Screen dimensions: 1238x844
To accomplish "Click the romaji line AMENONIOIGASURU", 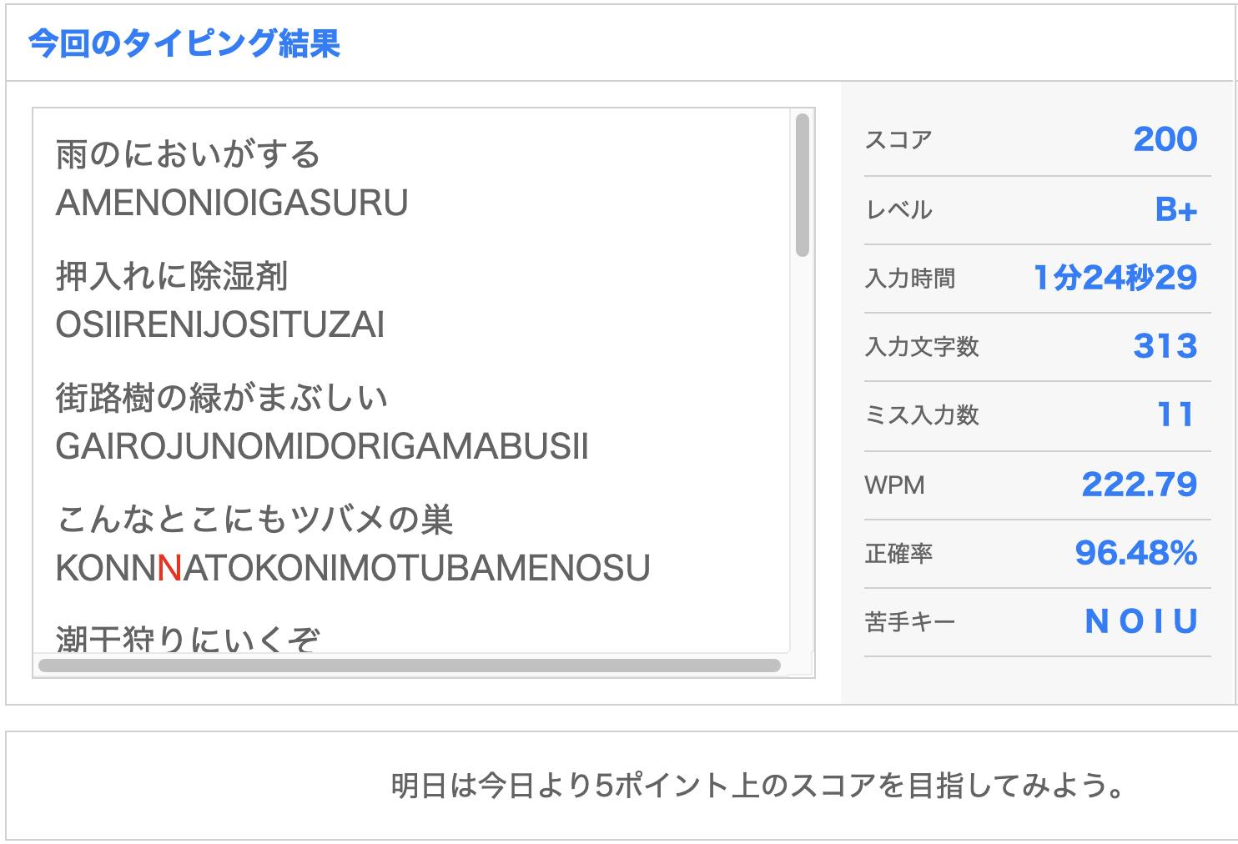I will tap(232, 203).
